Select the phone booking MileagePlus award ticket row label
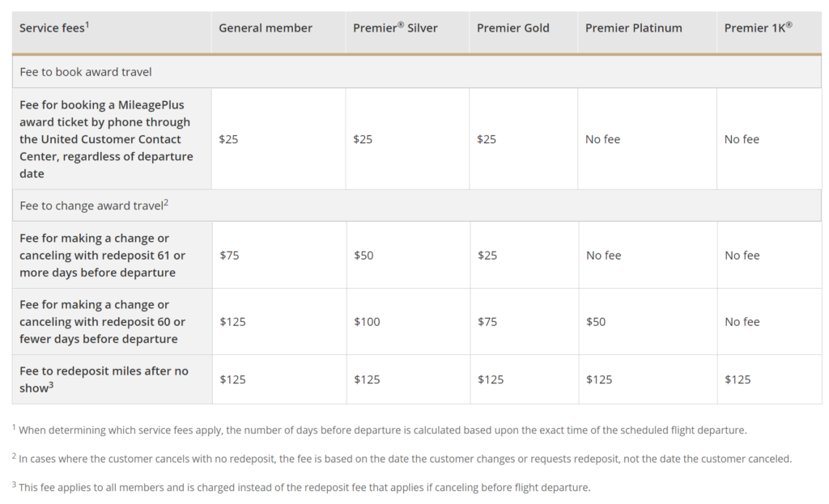 pos(106,139)
